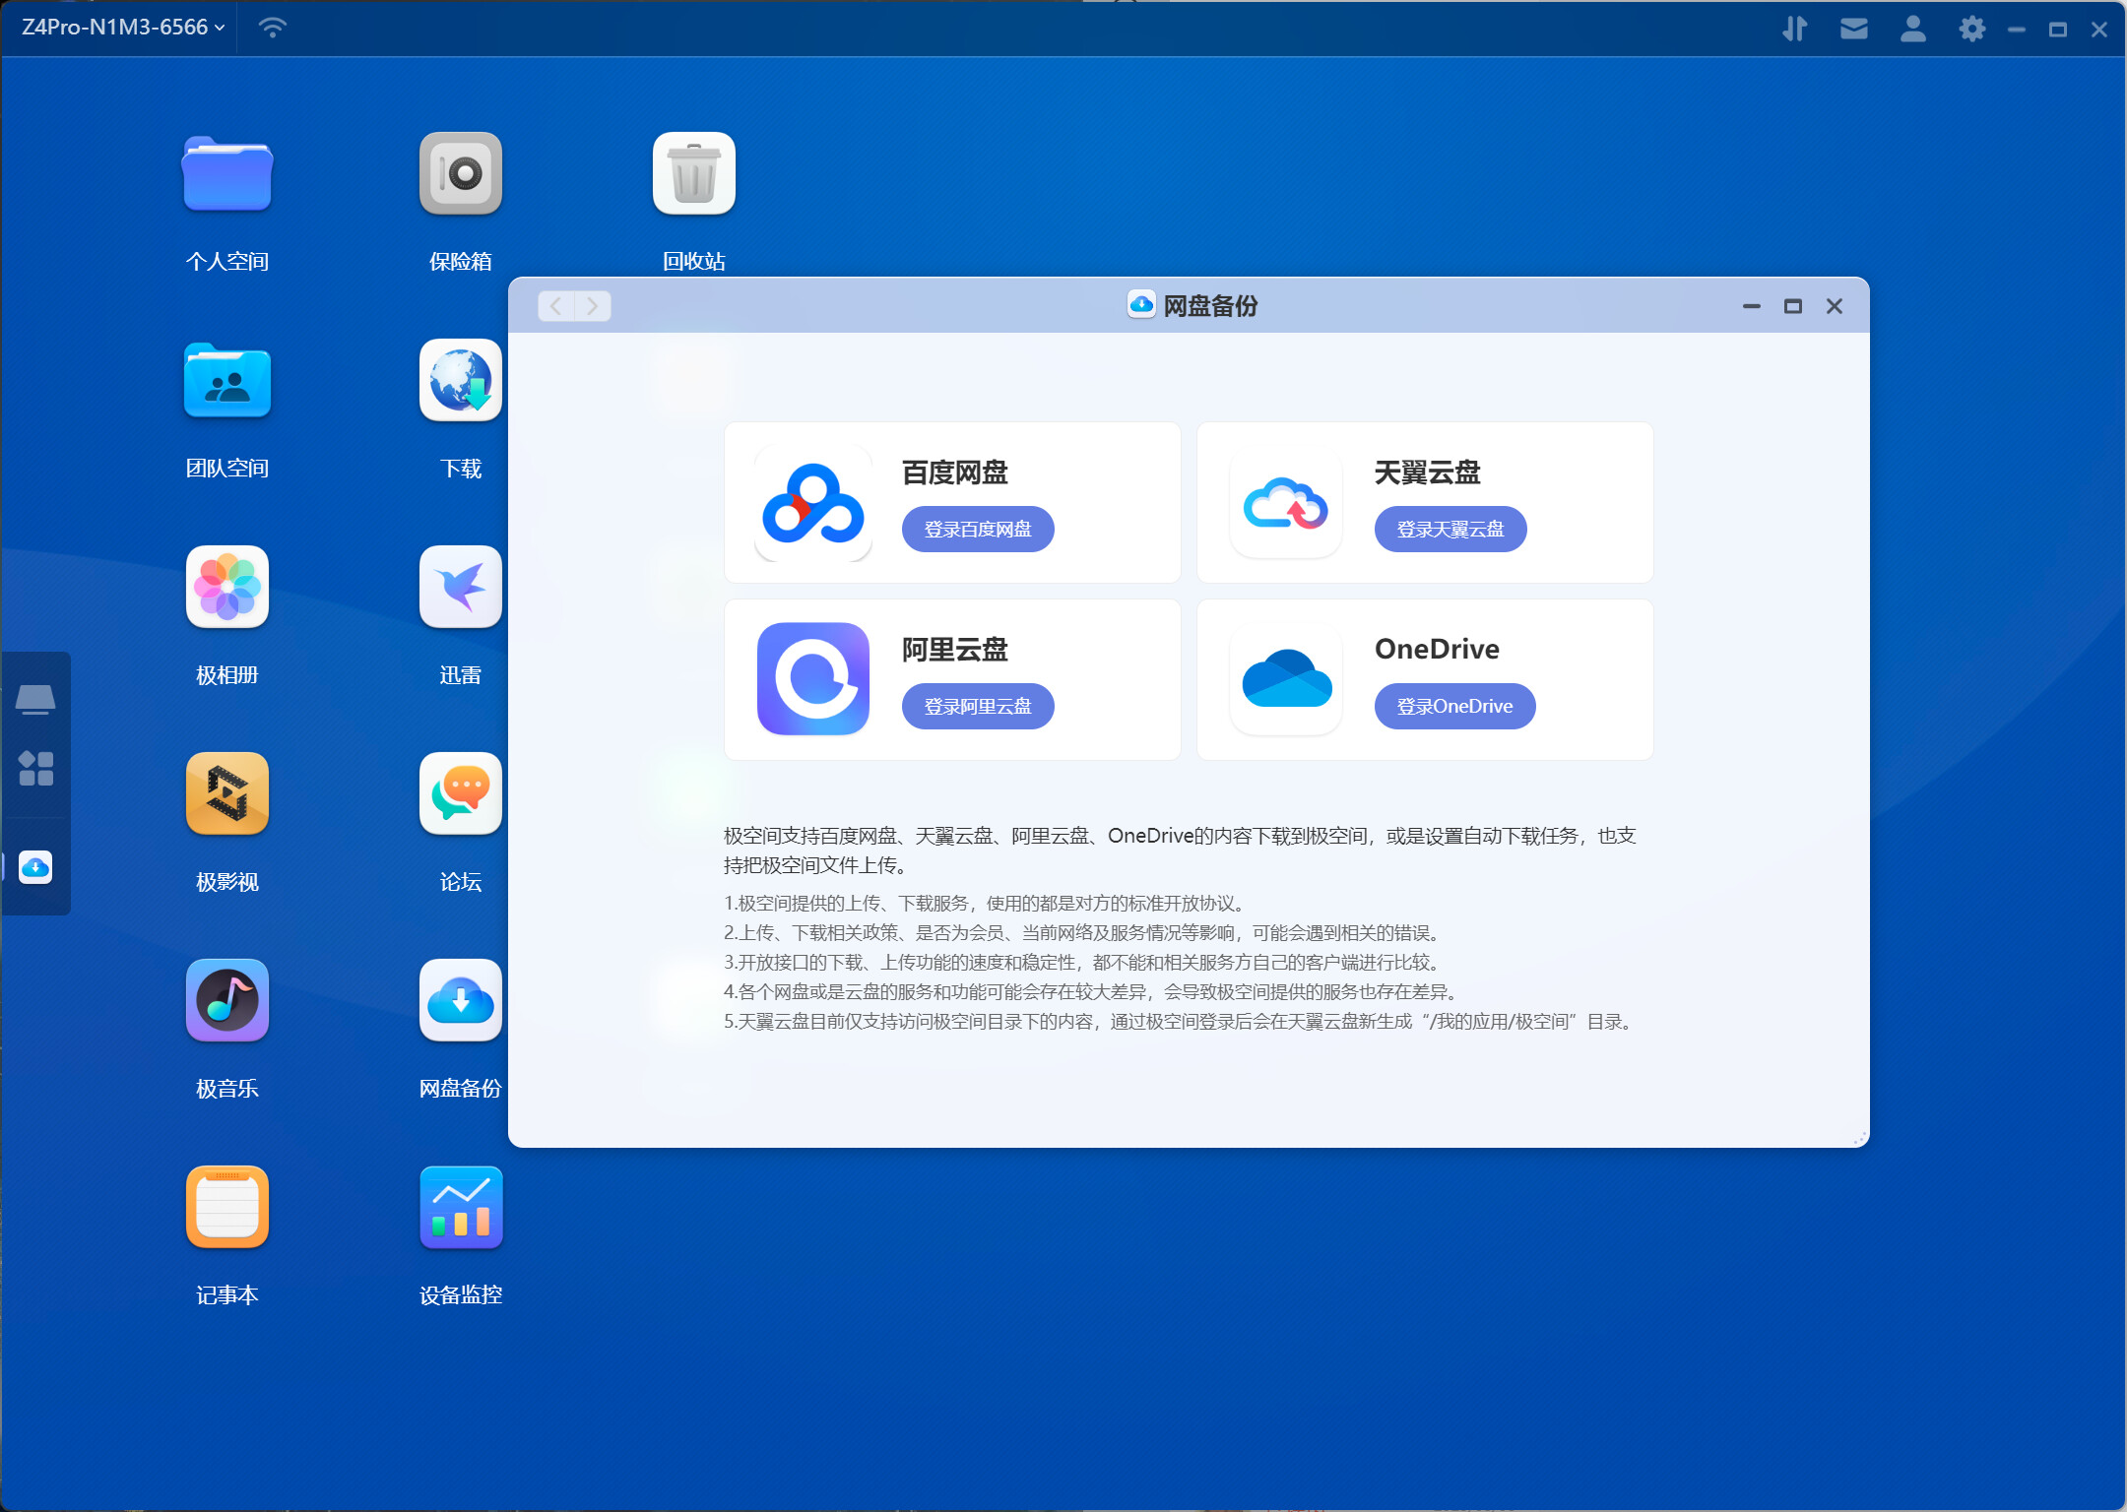Click the back arrow in 网盘备份 window
The height and width of the screenshot is (1512, 2127).
point(556,306)
